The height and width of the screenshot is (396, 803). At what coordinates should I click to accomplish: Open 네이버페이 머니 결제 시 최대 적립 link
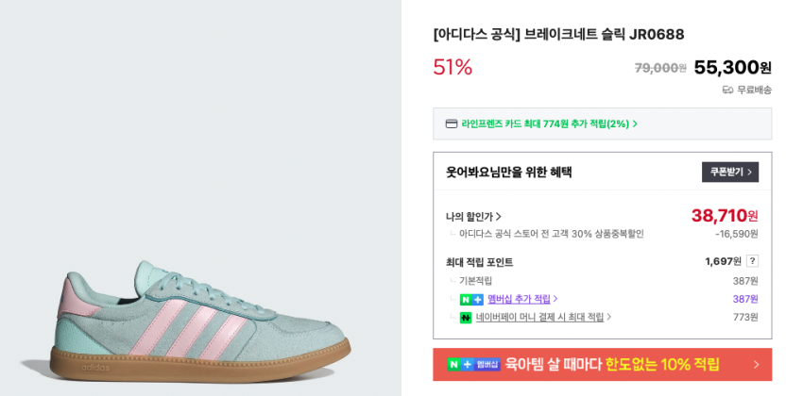543,318
